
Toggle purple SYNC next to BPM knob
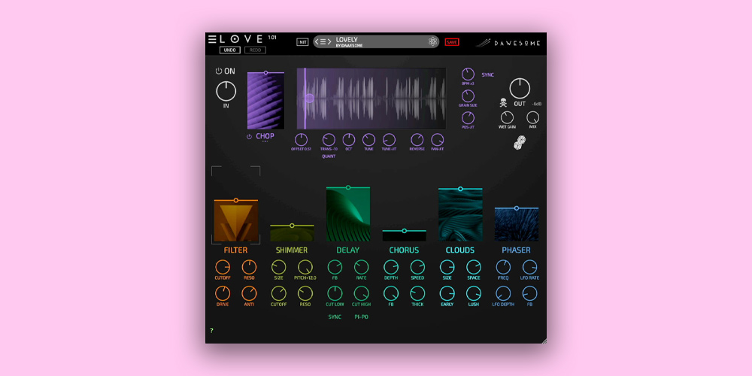(488, 74)
